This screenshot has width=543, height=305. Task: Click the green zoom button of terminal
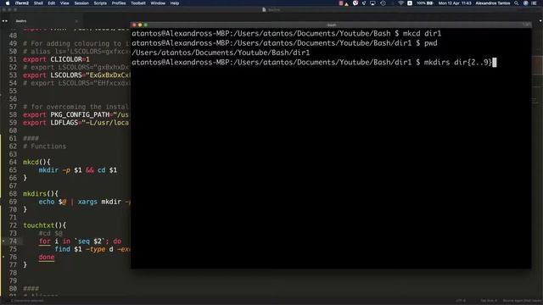coord(145,25)
